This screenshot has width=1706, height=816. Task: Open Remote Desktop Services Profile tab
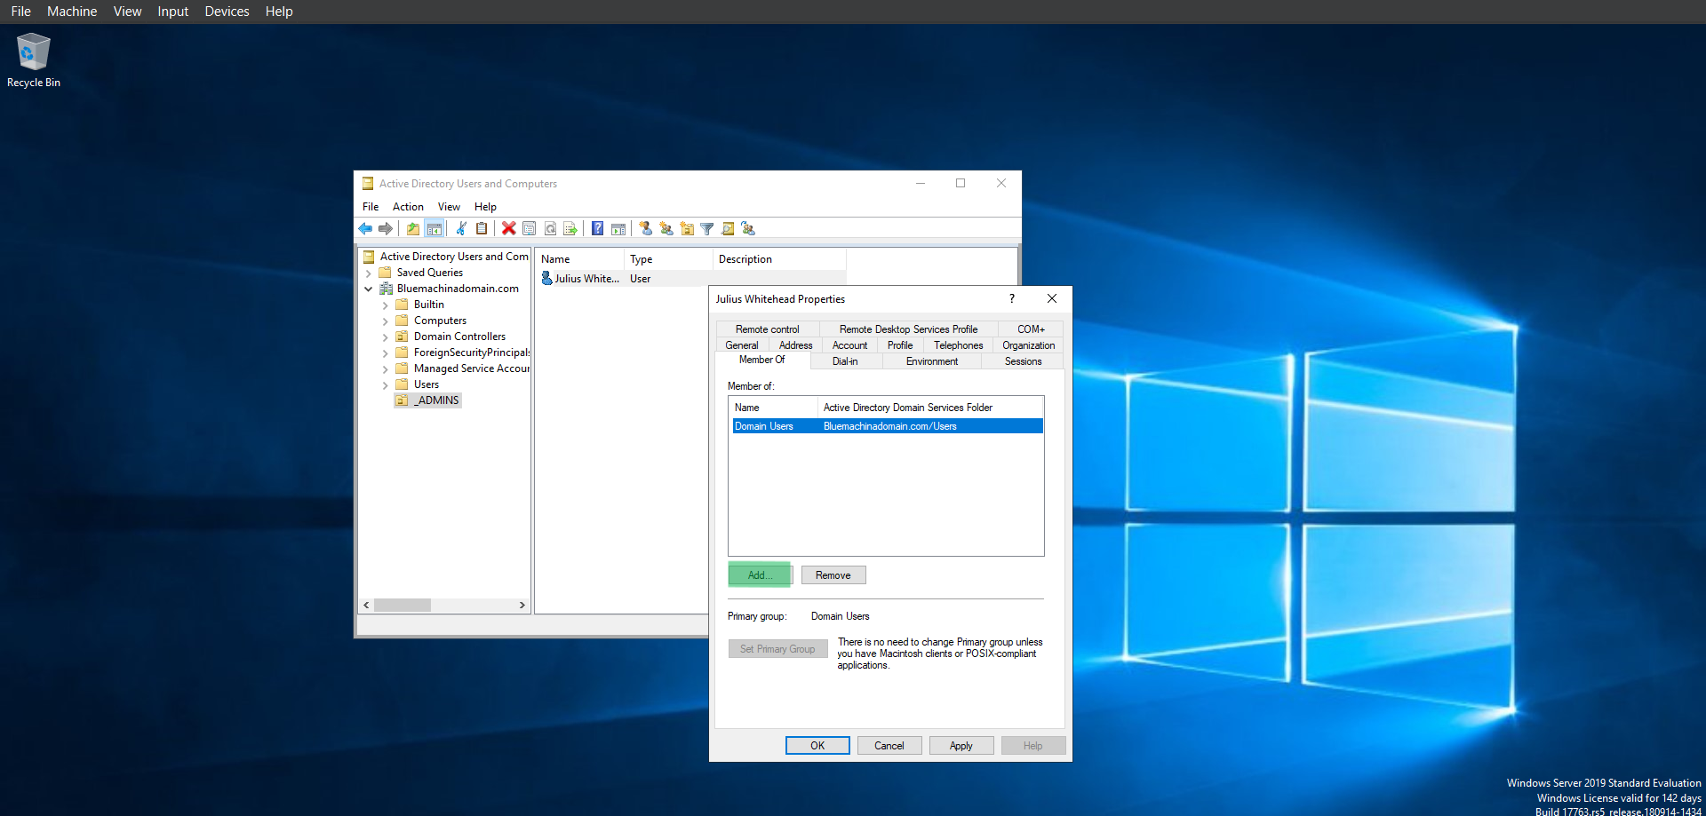[908, 329]
